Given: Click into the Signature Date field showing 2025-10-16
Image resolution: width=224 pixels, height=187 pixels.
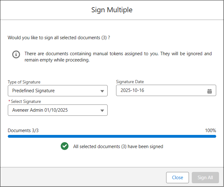Looking at the screenshot, I should (156, 91).
